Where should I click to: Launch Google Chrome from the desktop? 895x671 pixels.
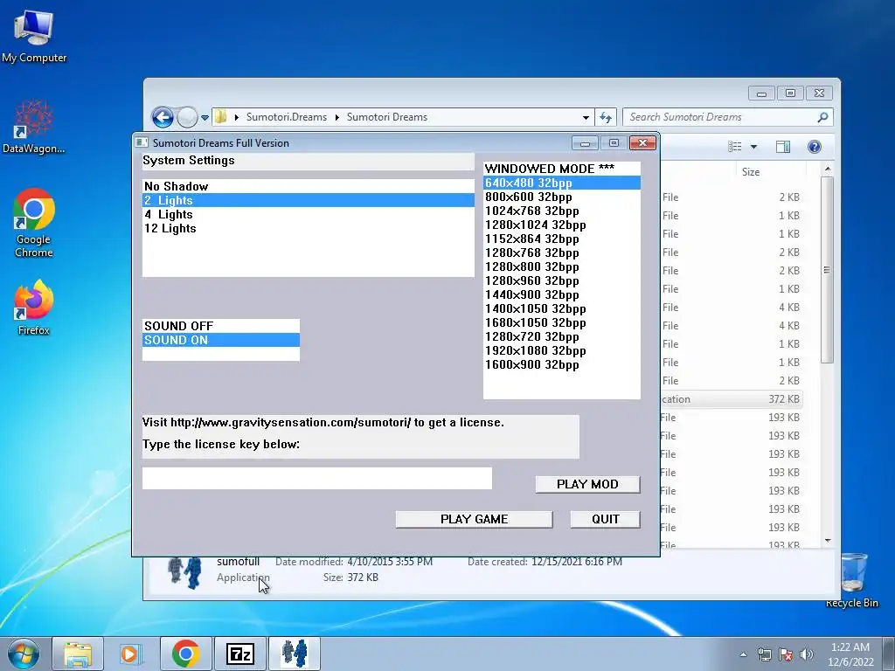coord(34,223)
